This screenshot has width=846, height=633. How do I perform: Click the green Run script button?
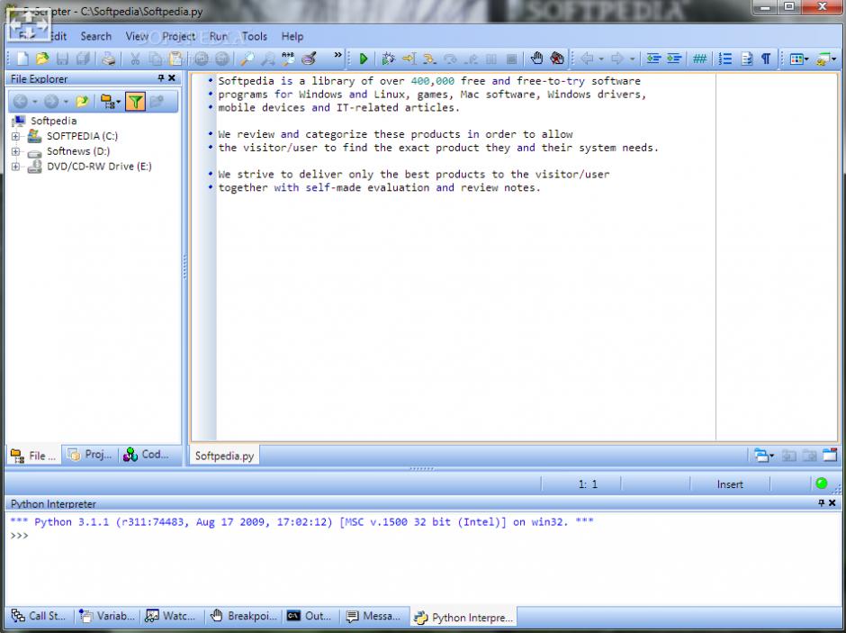click(364, 59)
